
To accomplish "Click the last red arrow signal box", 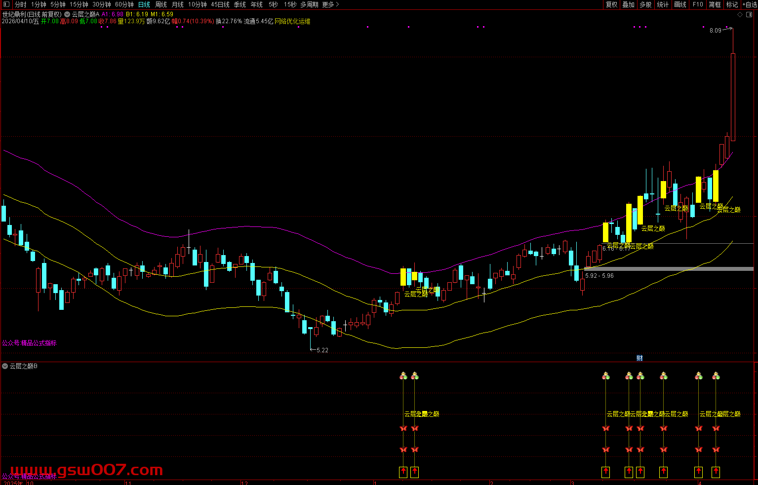I will (x=716, y=472).
